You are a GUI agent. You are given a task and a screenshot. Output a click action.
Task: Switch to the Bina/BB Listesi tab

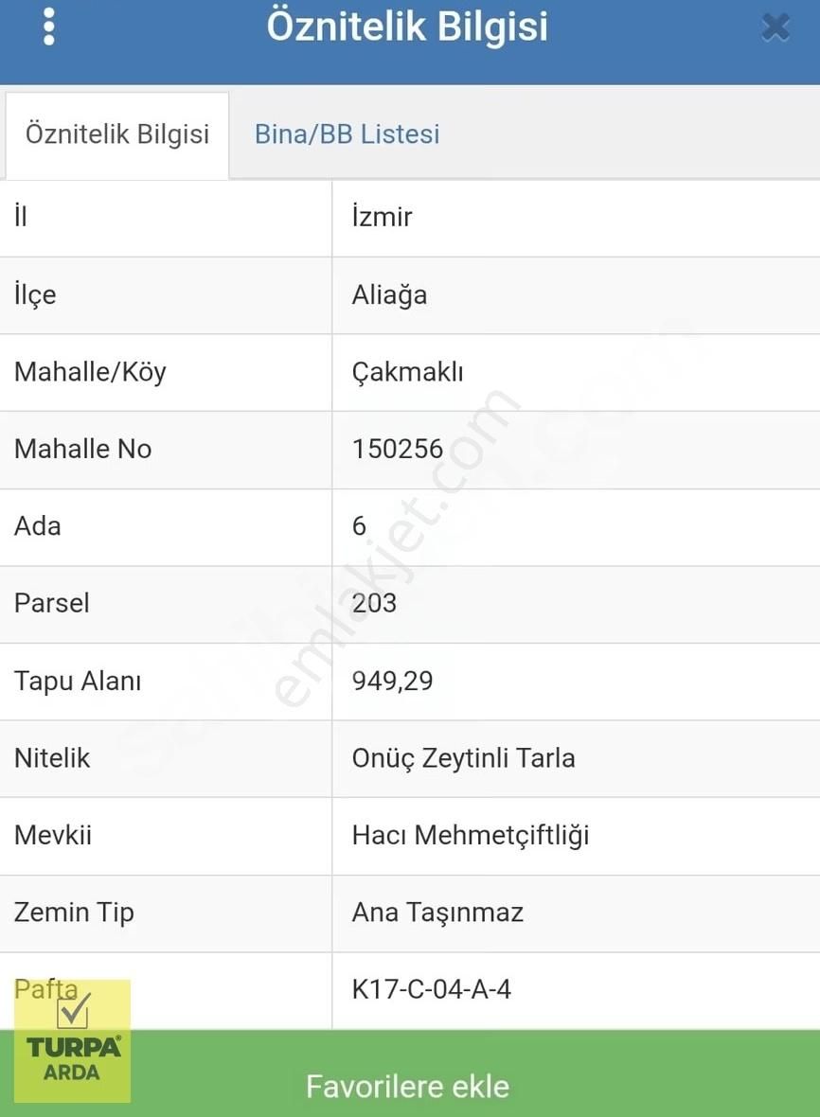click(x=346, y=134)
